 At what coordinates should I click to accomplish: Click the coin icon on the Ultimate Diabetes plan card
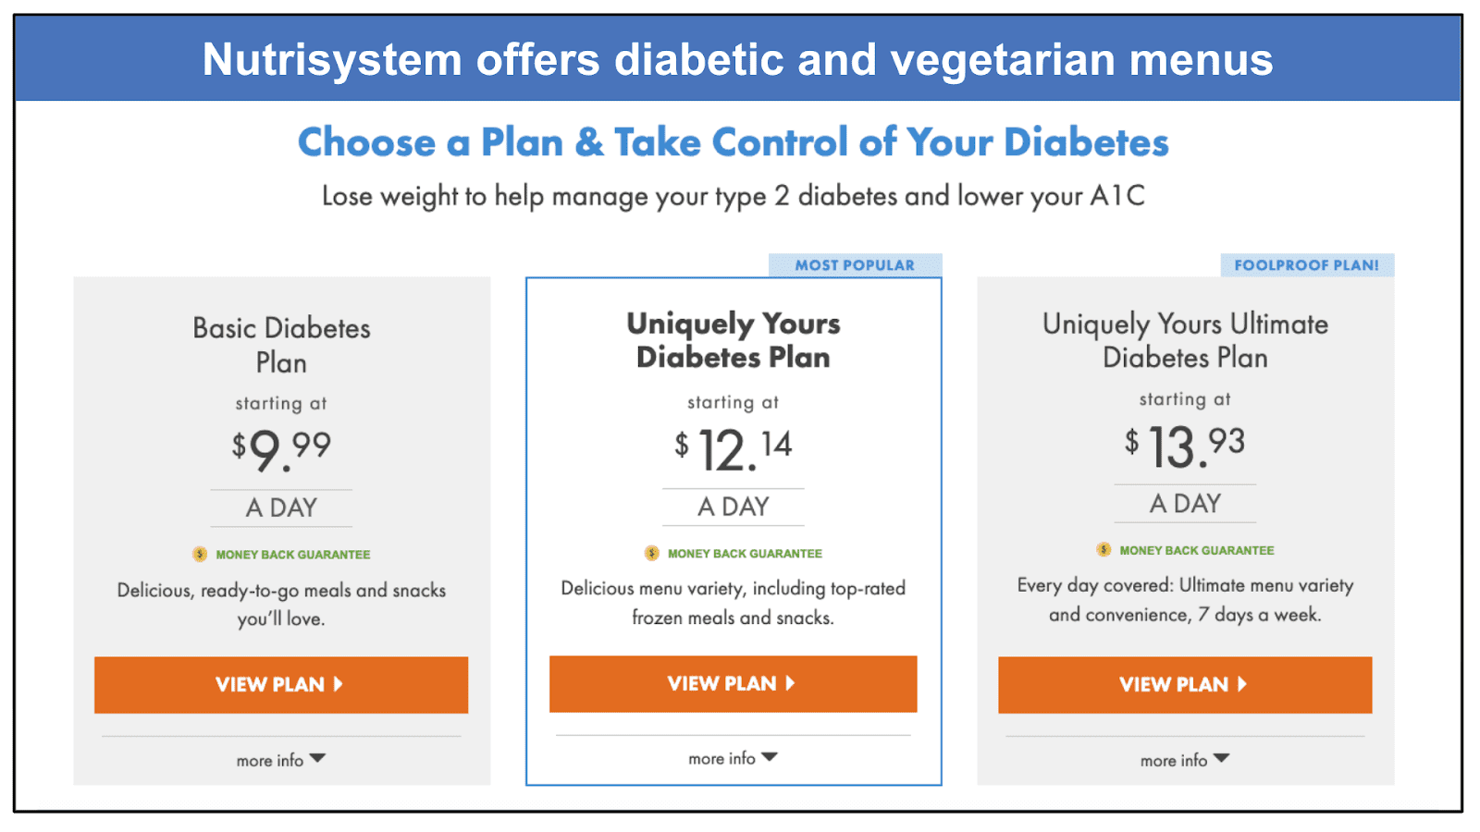[1102, 549]
